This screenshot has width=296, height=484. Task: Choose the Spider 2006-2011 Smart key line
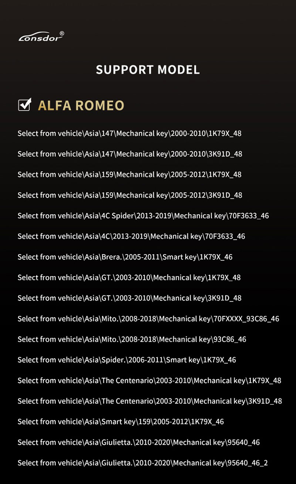coord(127,360)
